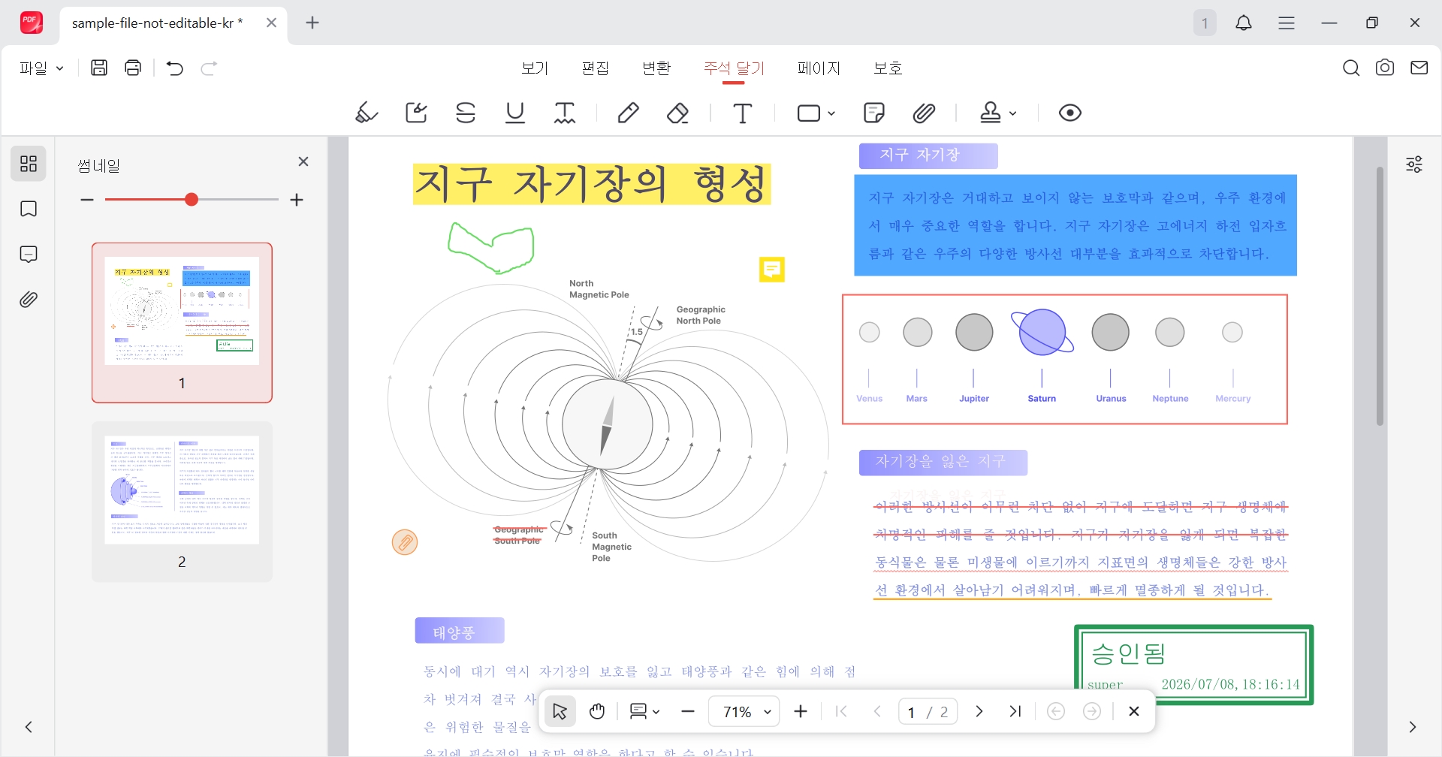Redo the last action

coord(210,68)
